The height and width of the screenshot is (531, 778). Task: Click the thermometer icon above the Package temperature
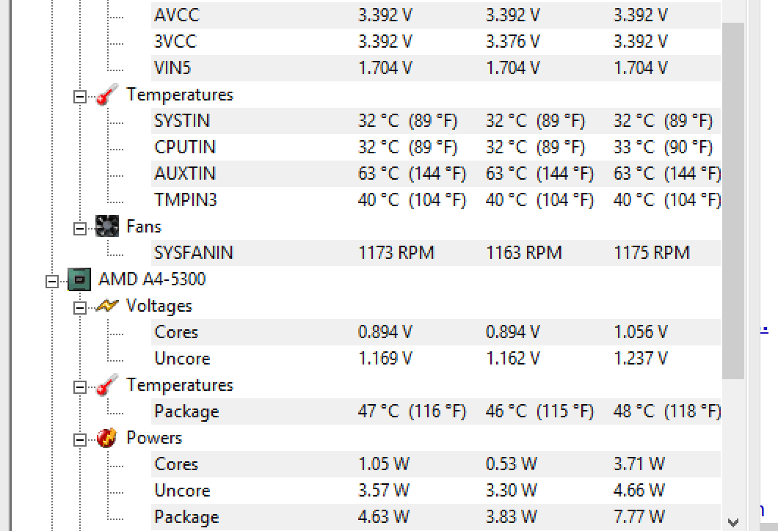[x=107, y=385]
